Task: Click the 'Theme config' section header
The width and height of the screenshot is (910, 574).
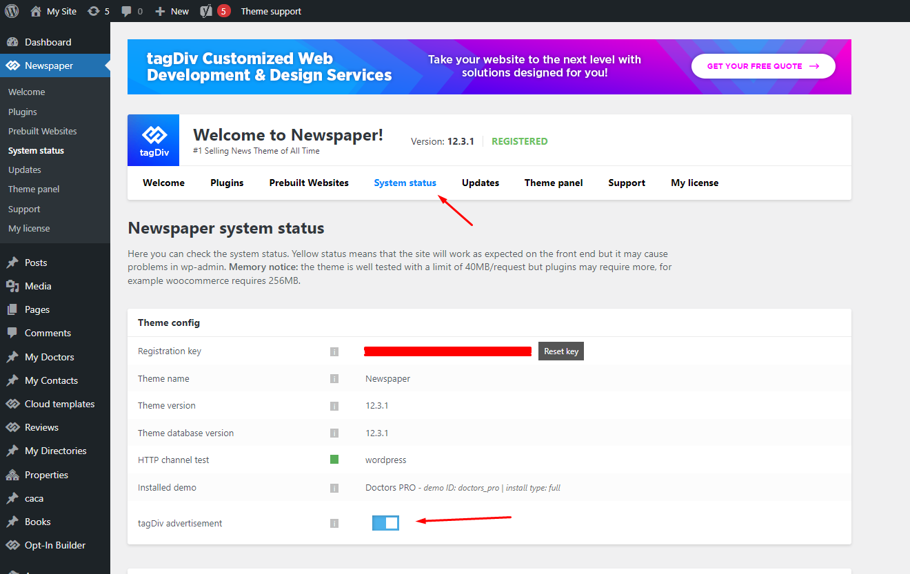Action: tap(169, 322)
